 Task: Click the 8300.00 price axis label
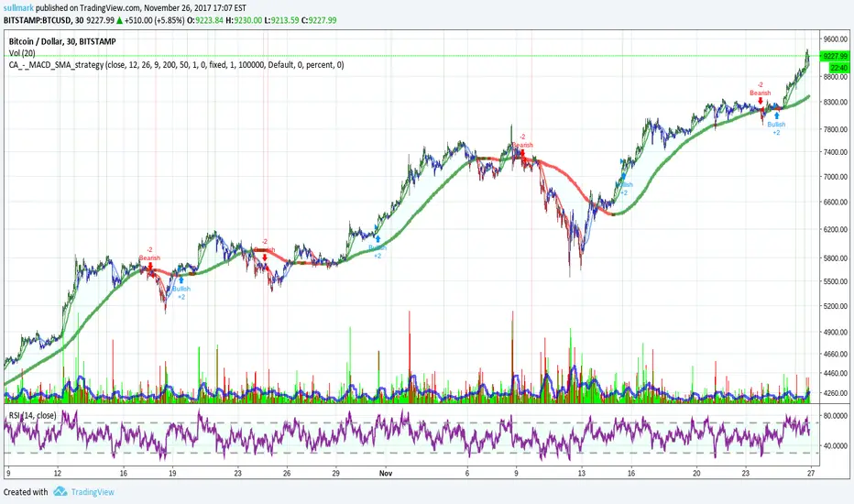(836, 102)
